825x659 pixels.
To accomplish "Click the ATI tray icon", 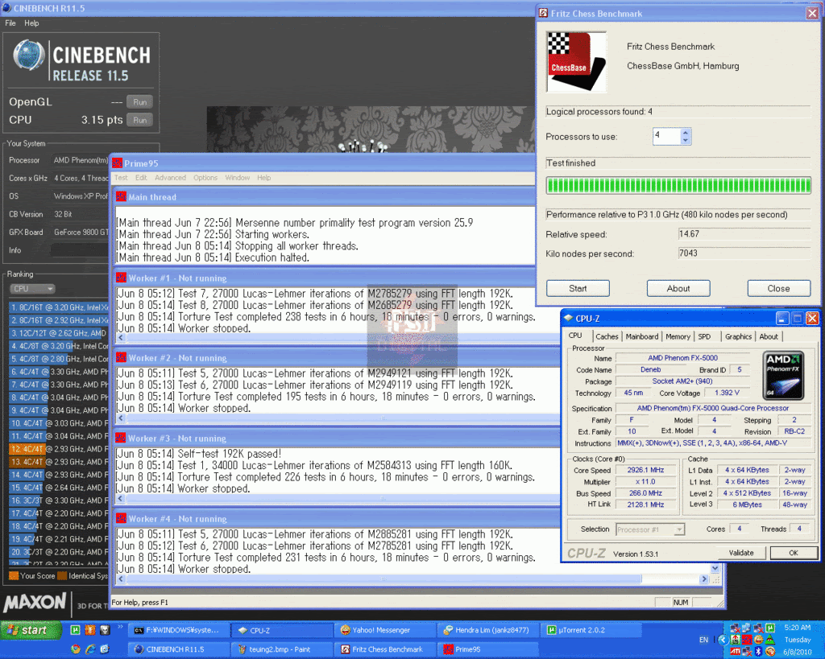I will point(735,652).
